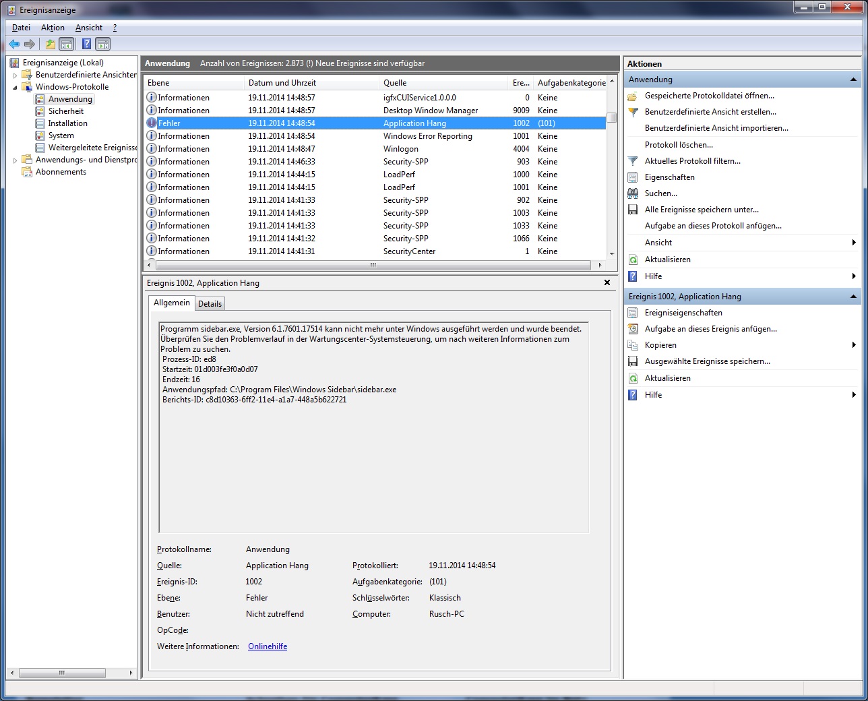Click the open saved log folder icon
Image resolution: width=868 pixels, height=701 pixels.
(x=633, y=96)
